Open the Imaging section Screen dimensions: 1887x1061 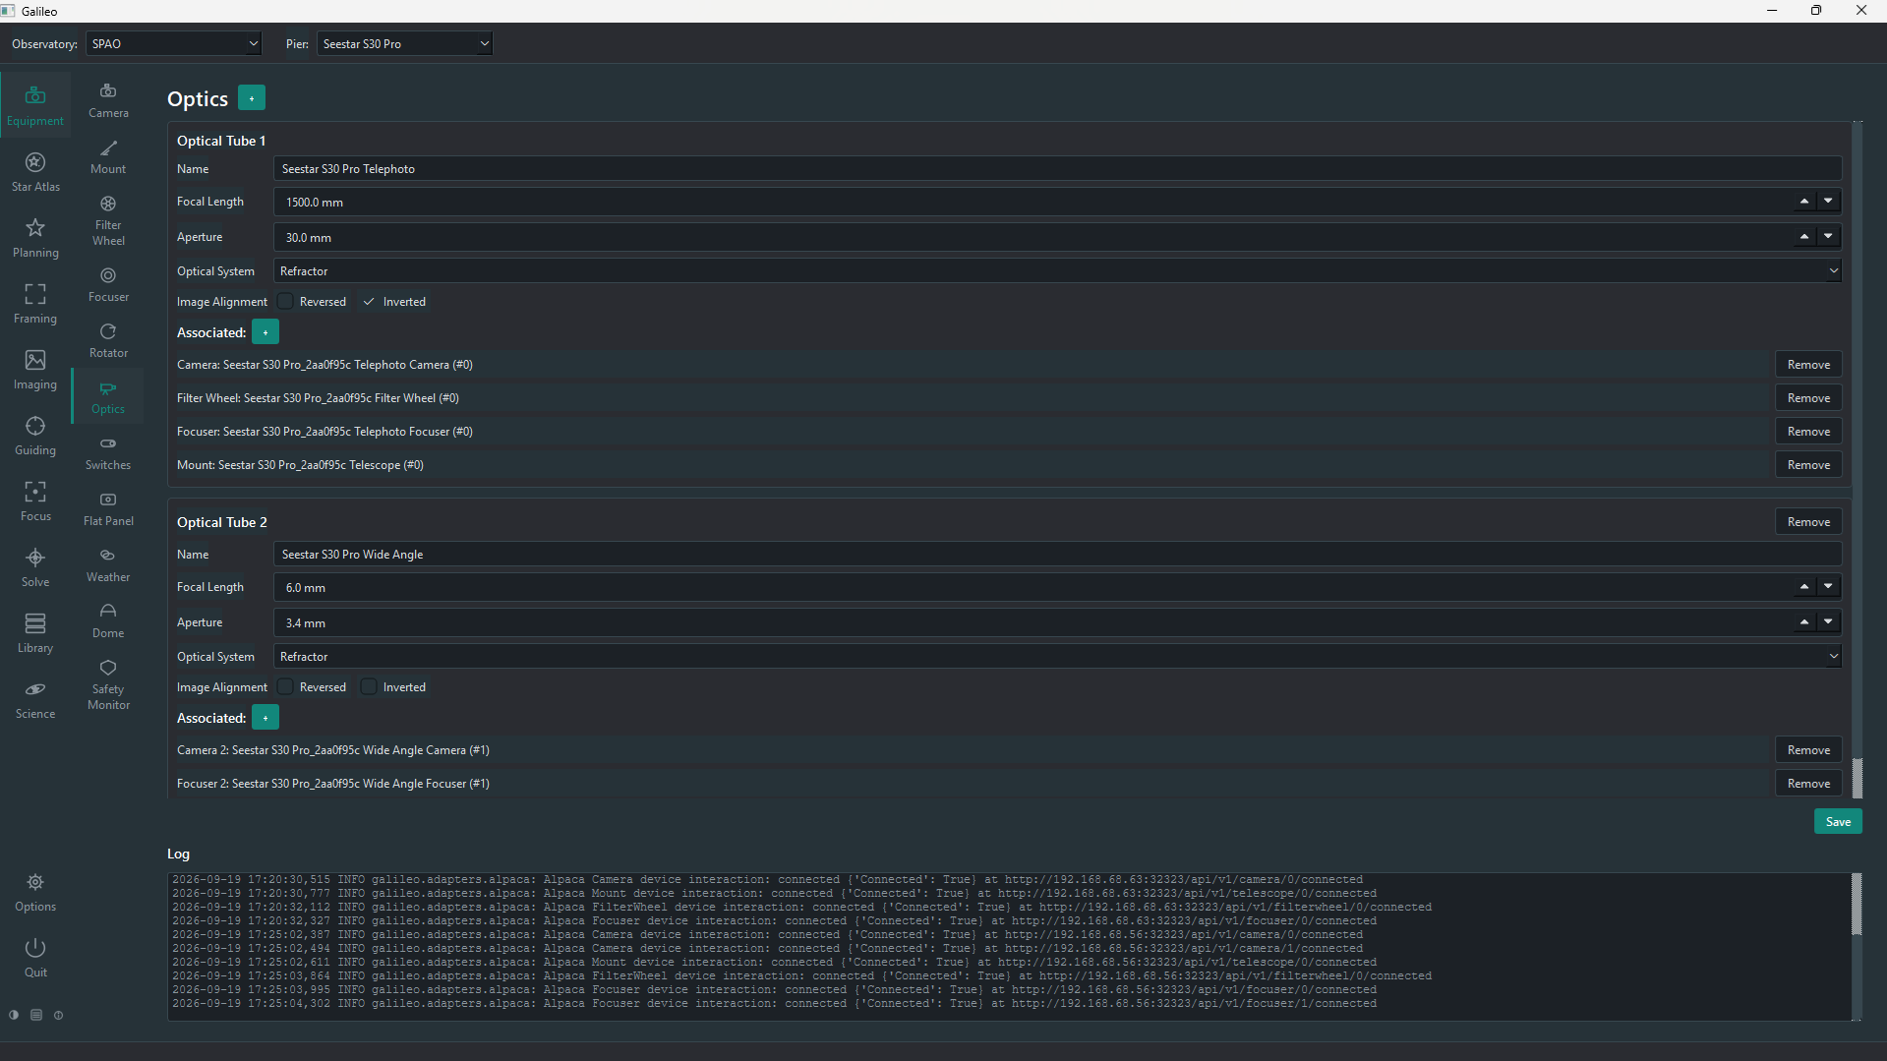click(35, 370)
